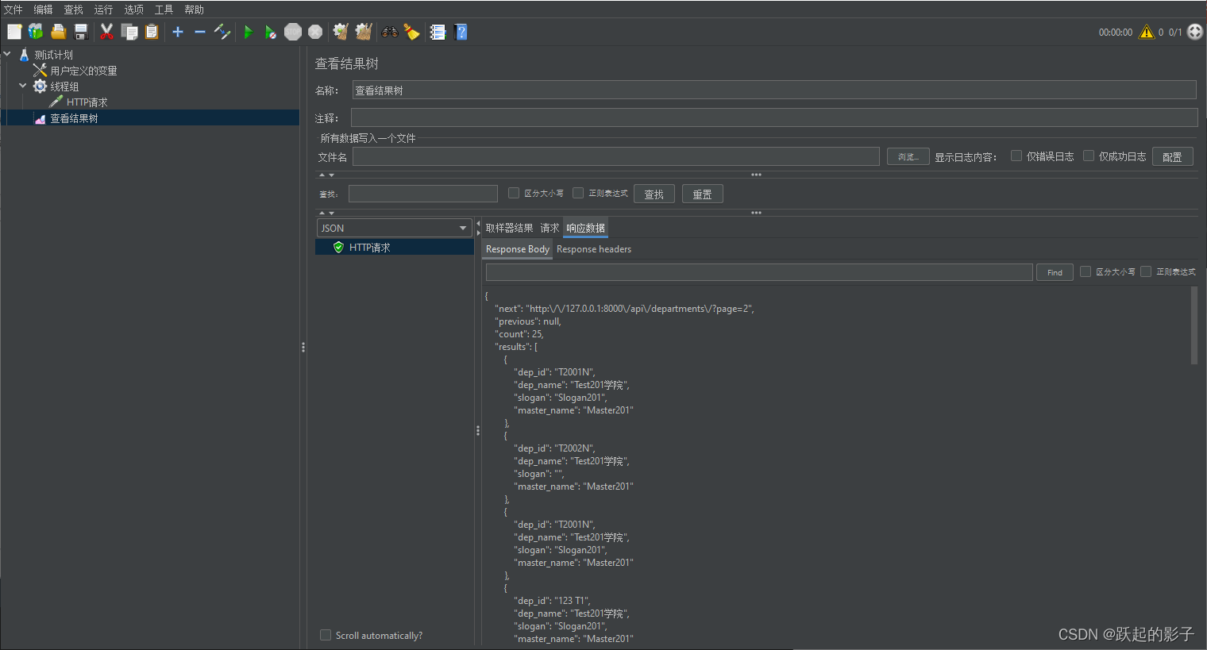Viewport: 1207px width, 650px height.
Task: Switch to 取样器结果 tab
Action: pos(510,228)
